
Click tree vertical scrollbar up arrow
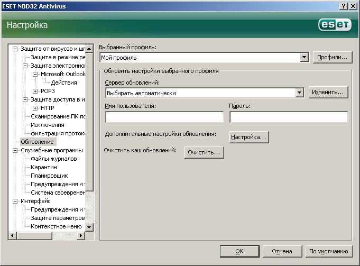[x=89, y=49]
